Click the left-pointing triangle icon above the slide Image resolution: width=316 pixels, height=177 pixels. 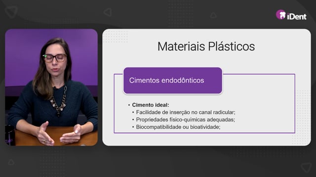pyautogui.click(x=108, y=12)
